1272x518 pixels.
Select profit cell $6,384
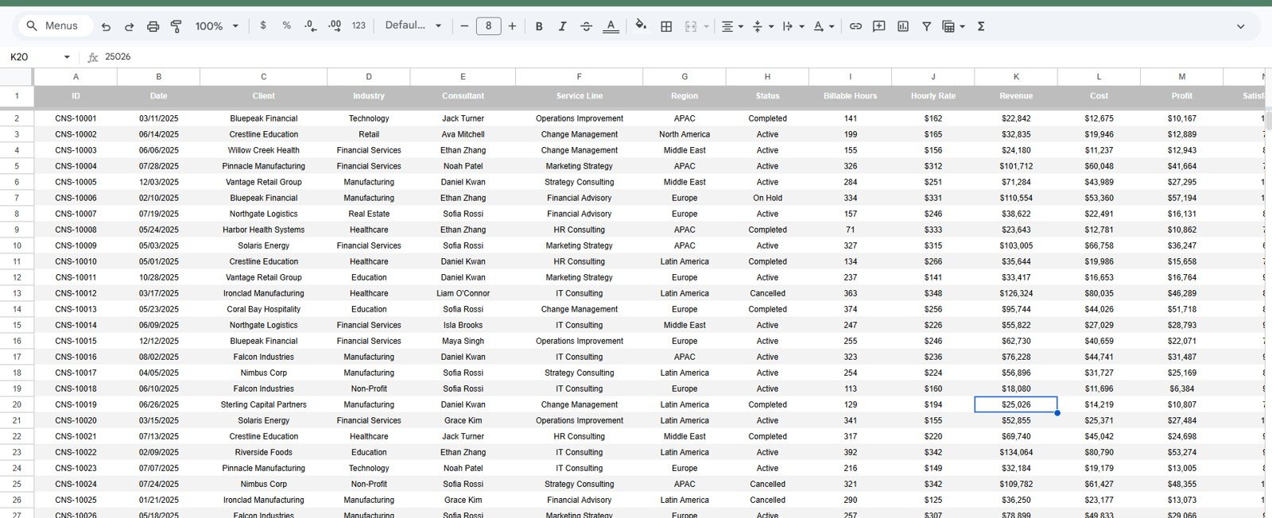coord(1181,388)
